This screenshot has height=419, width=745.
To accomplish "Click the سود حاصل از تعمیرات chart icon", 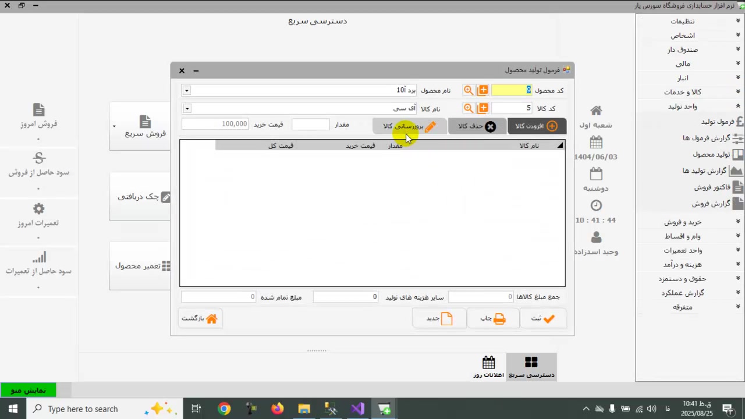I will (x=39, y=257).
